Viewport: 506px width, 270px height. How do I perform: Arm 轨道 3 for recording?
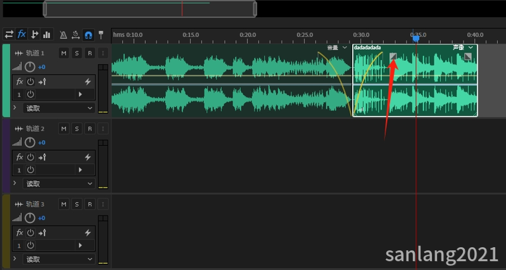90,204
